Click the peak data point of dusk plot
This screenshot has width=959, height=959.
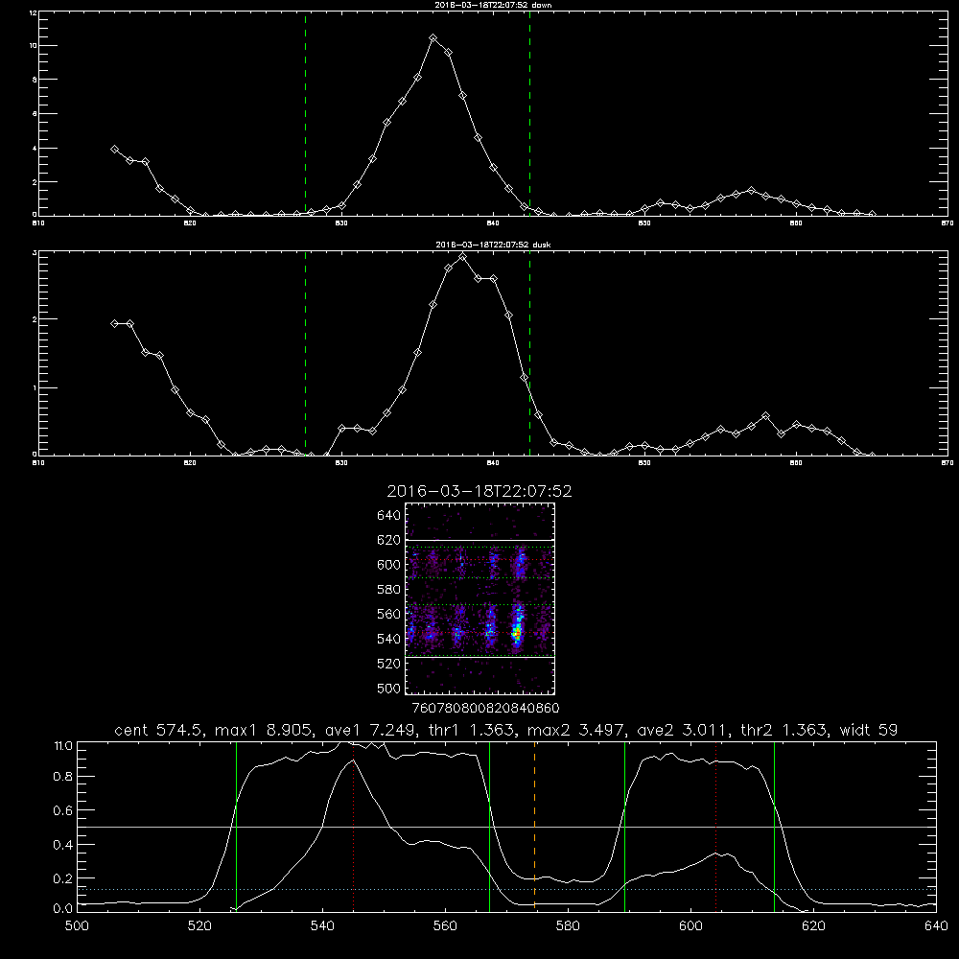coord(463,257)
